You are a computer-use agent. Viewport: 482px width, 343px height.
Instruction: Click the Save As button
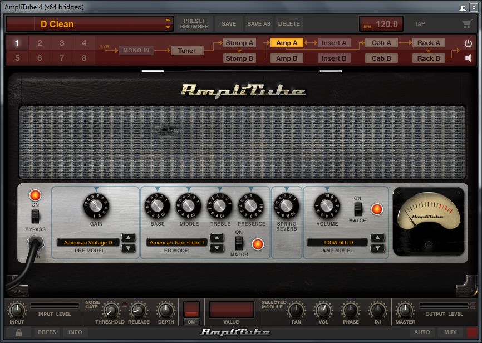(x=259, y=24)
